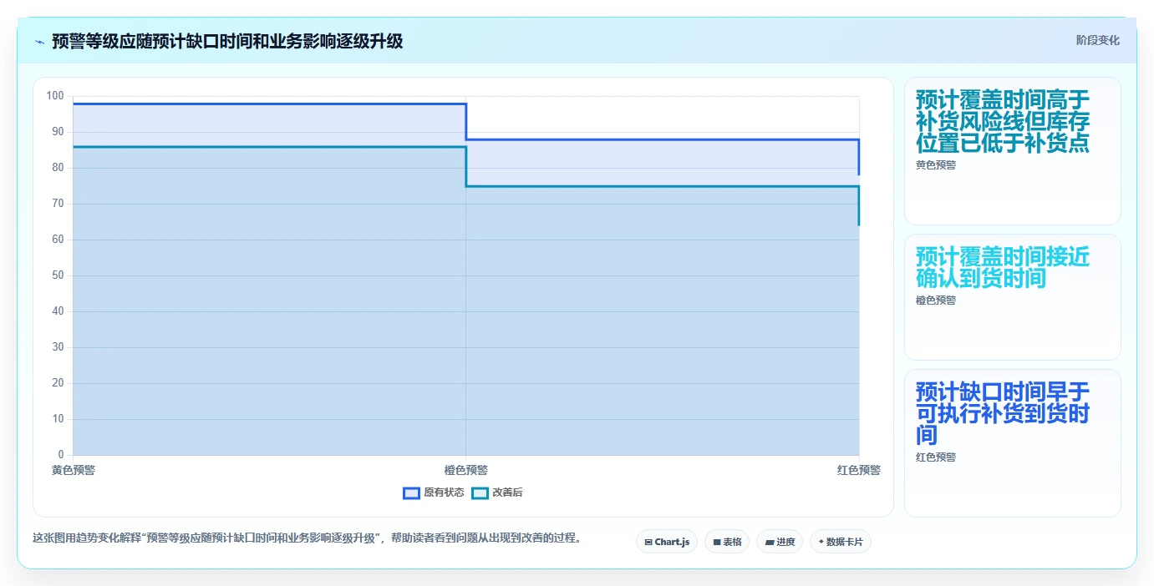
Task: Click the lightning icon beside the title
Action: (x=39, y=42)
